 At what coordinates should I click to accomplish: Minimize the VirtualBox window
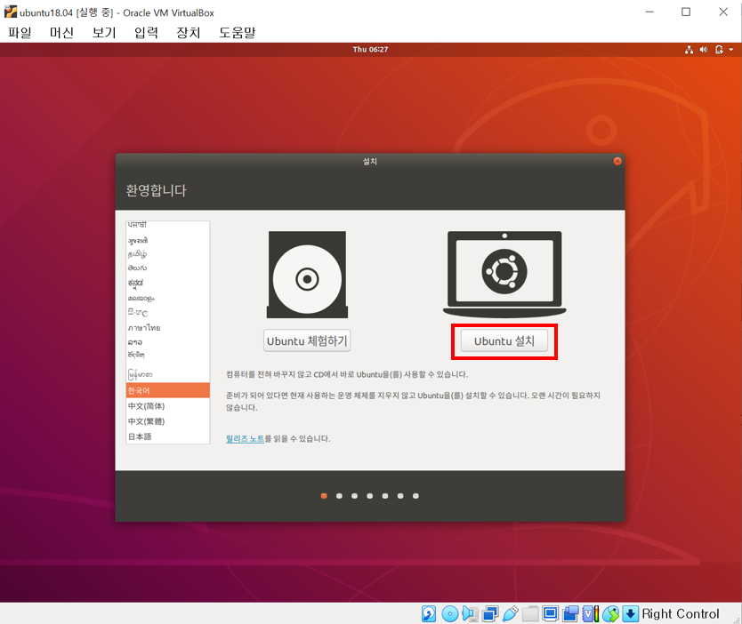click(649, 12)
